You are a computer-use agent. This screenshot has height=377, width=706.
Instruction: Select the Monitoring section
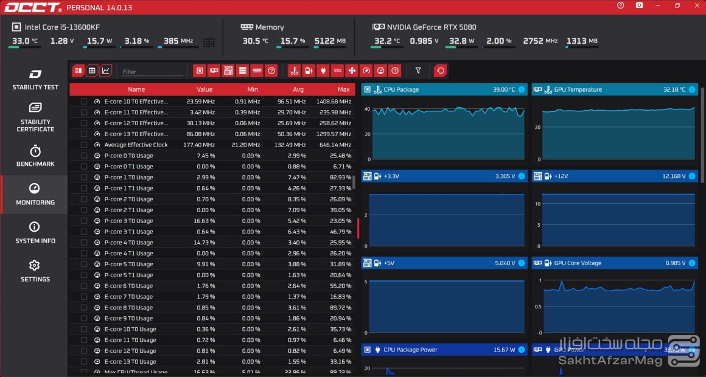click(x=35, y=195)
